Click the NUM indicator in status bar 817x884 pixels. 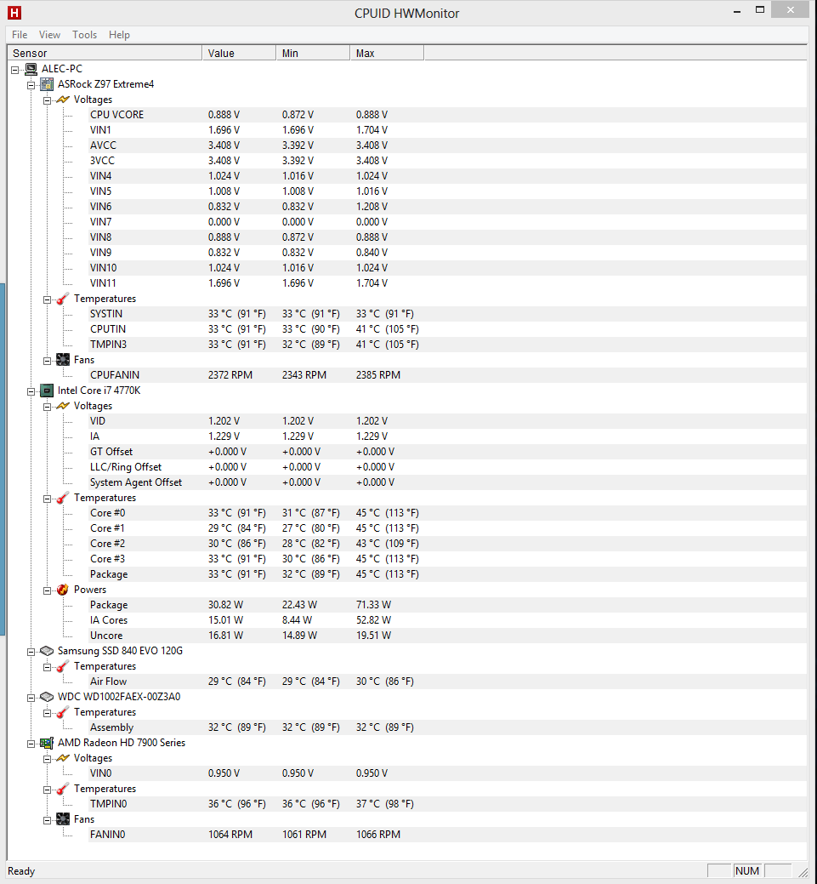coord(747,871)
